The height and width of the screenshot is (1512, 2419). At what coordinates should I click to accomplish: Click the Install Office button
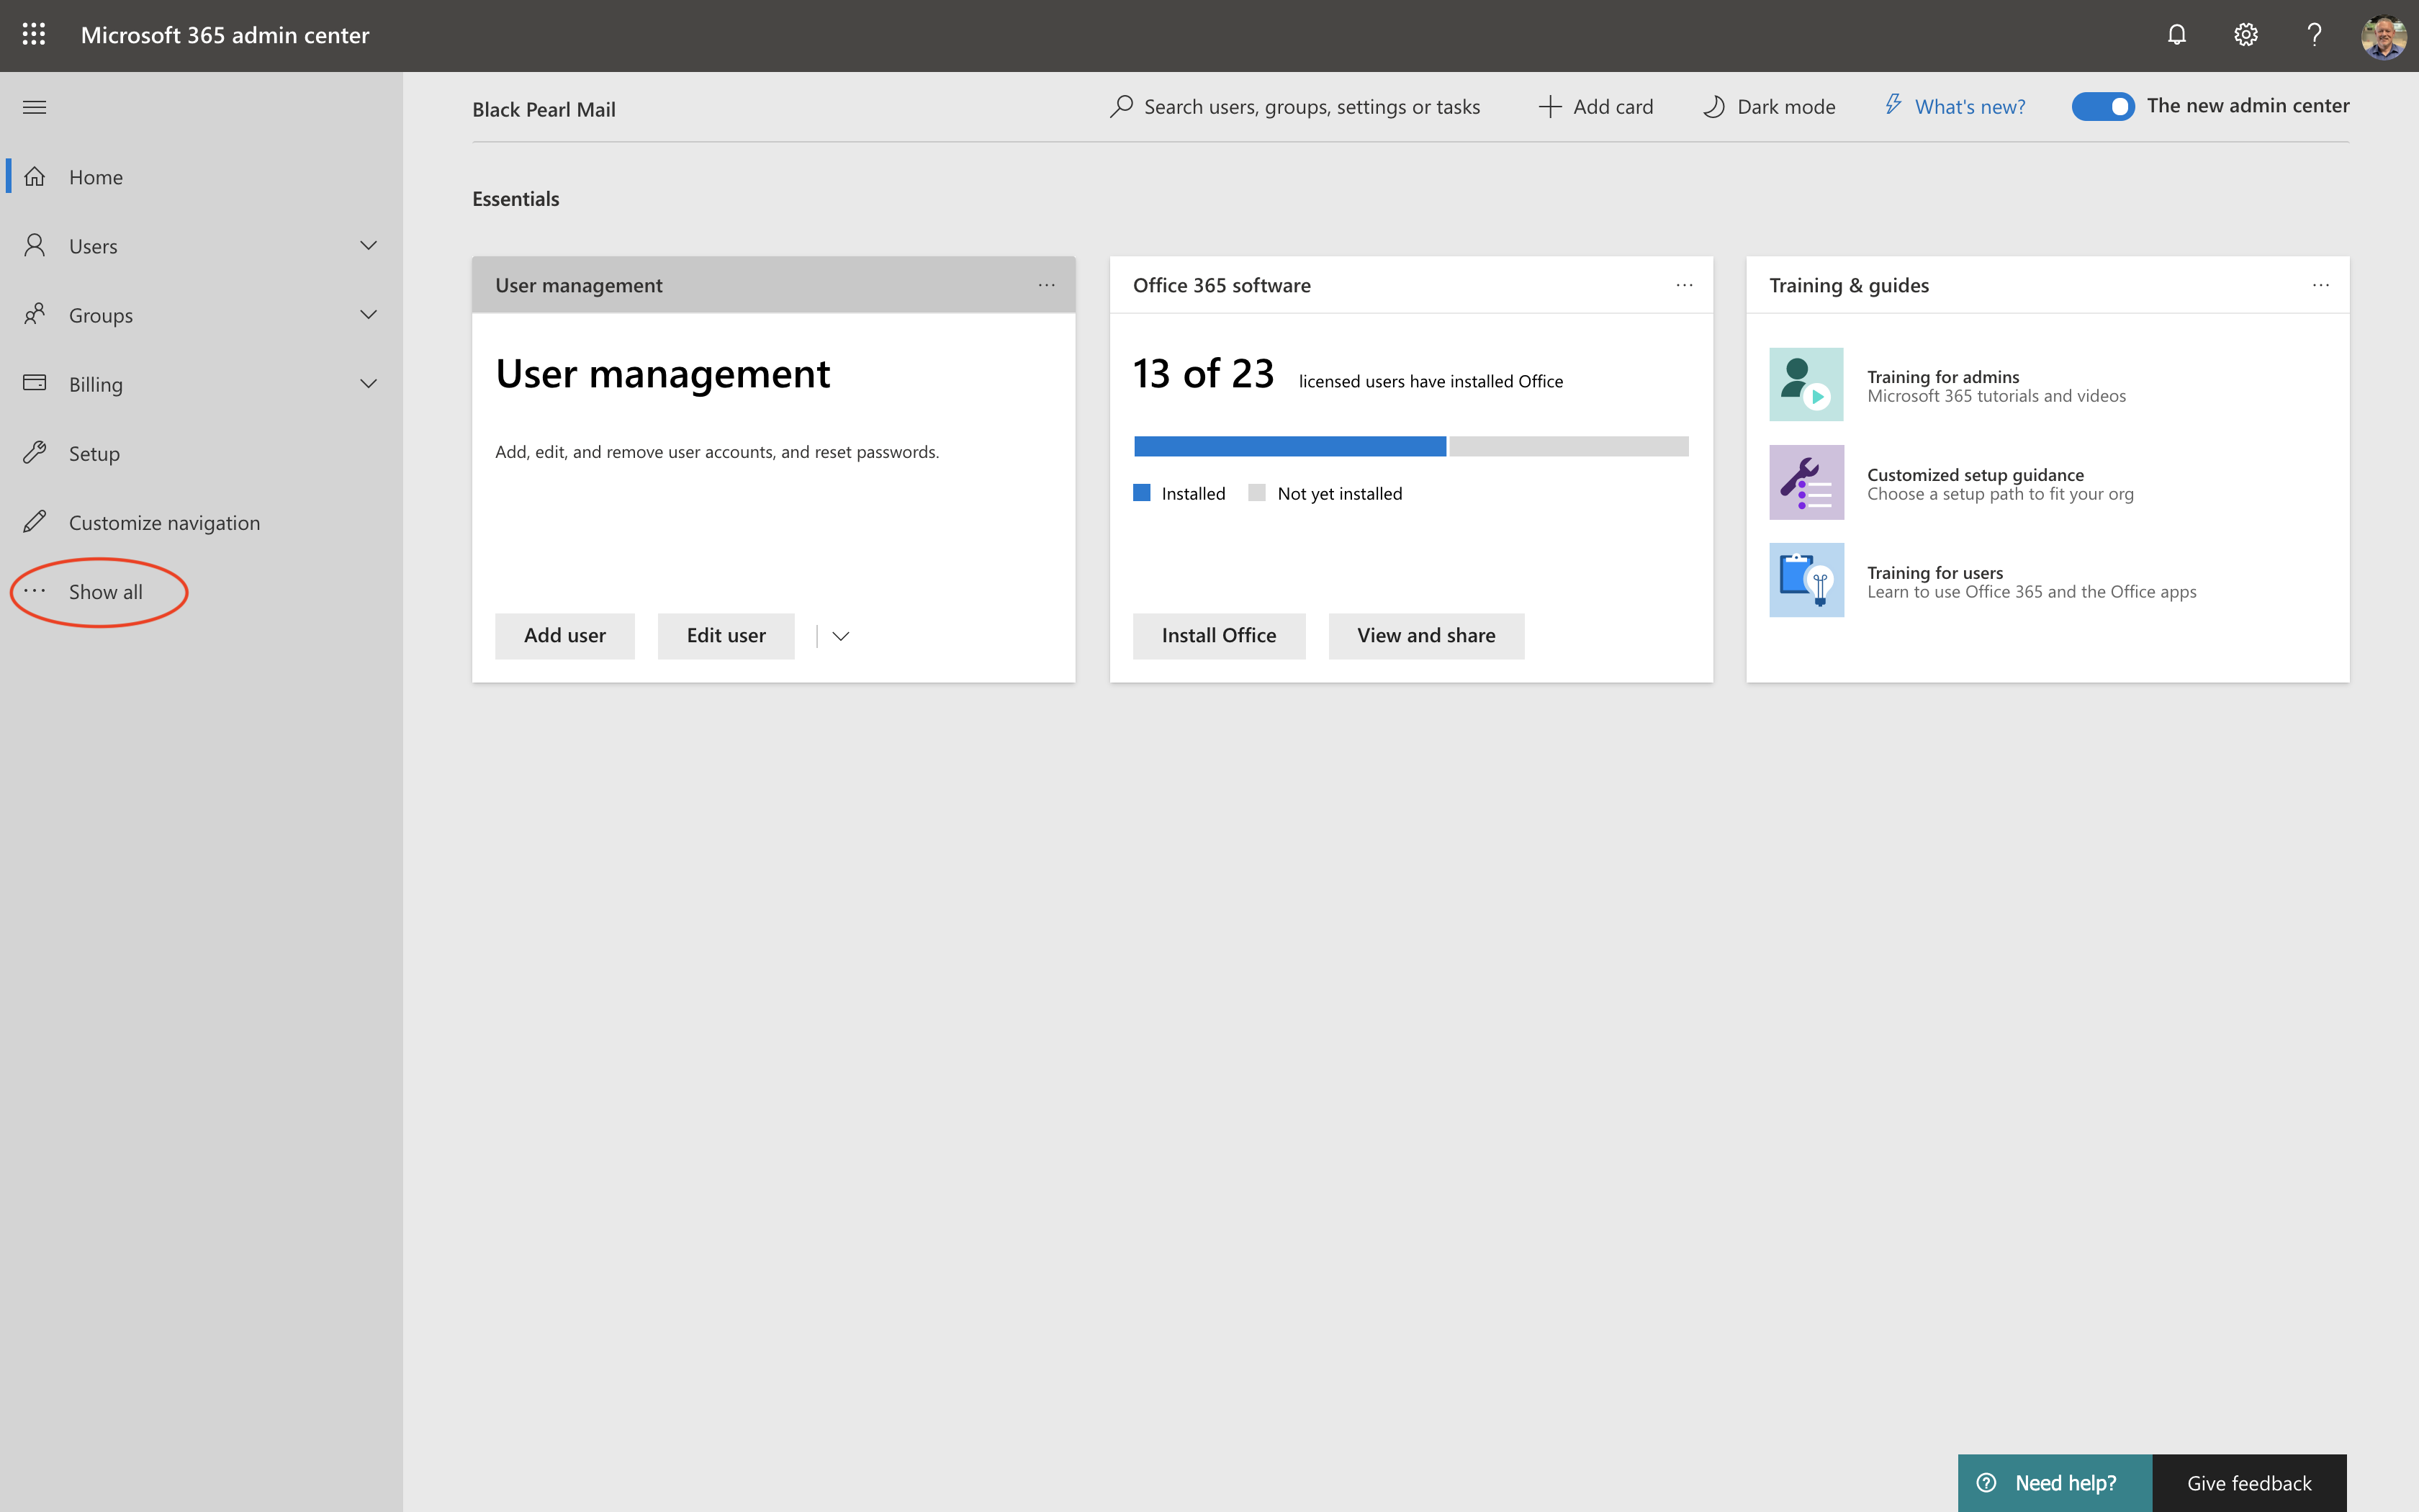click(1218, 636)
